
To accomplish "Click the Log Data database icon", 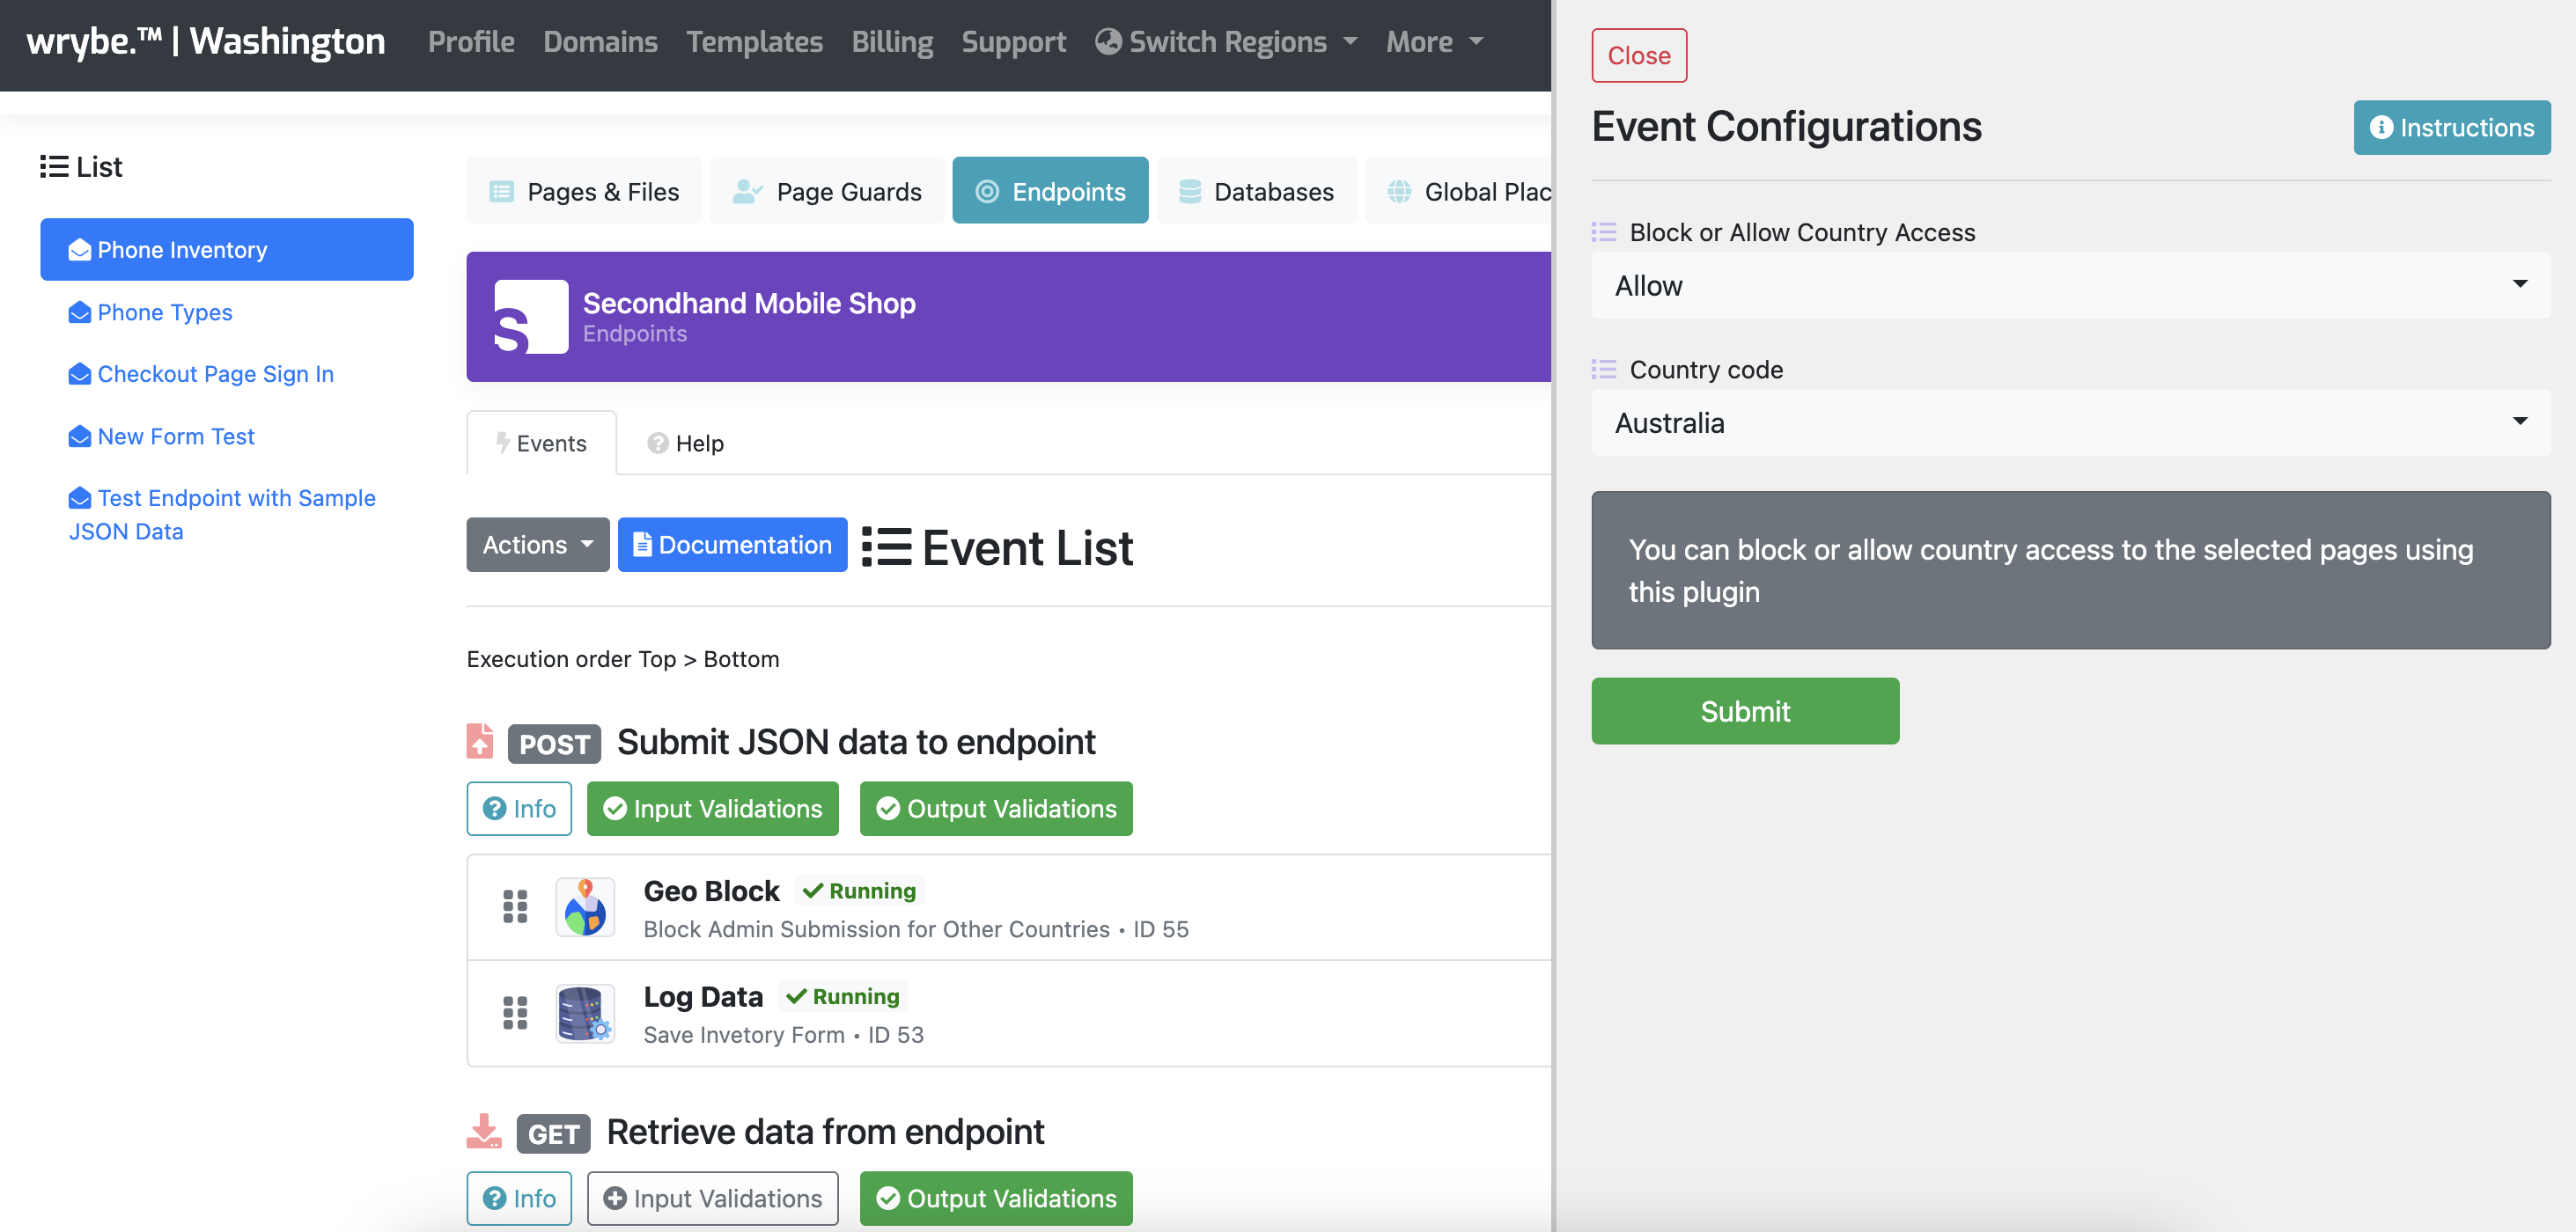I will point(584,1013).
